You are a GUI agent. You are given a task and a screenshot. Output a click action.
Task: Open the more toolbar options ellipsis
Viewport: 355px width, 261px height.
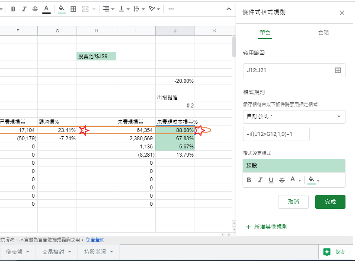(171, 9)
